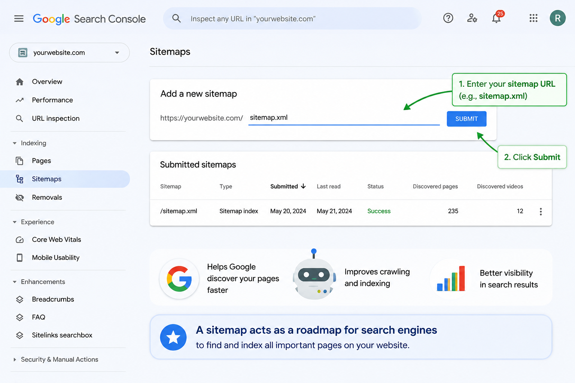Collapse the Enhancements section
Image resolution: width=575 pixels, height=383 pixels.
click(x=15, y=282)
